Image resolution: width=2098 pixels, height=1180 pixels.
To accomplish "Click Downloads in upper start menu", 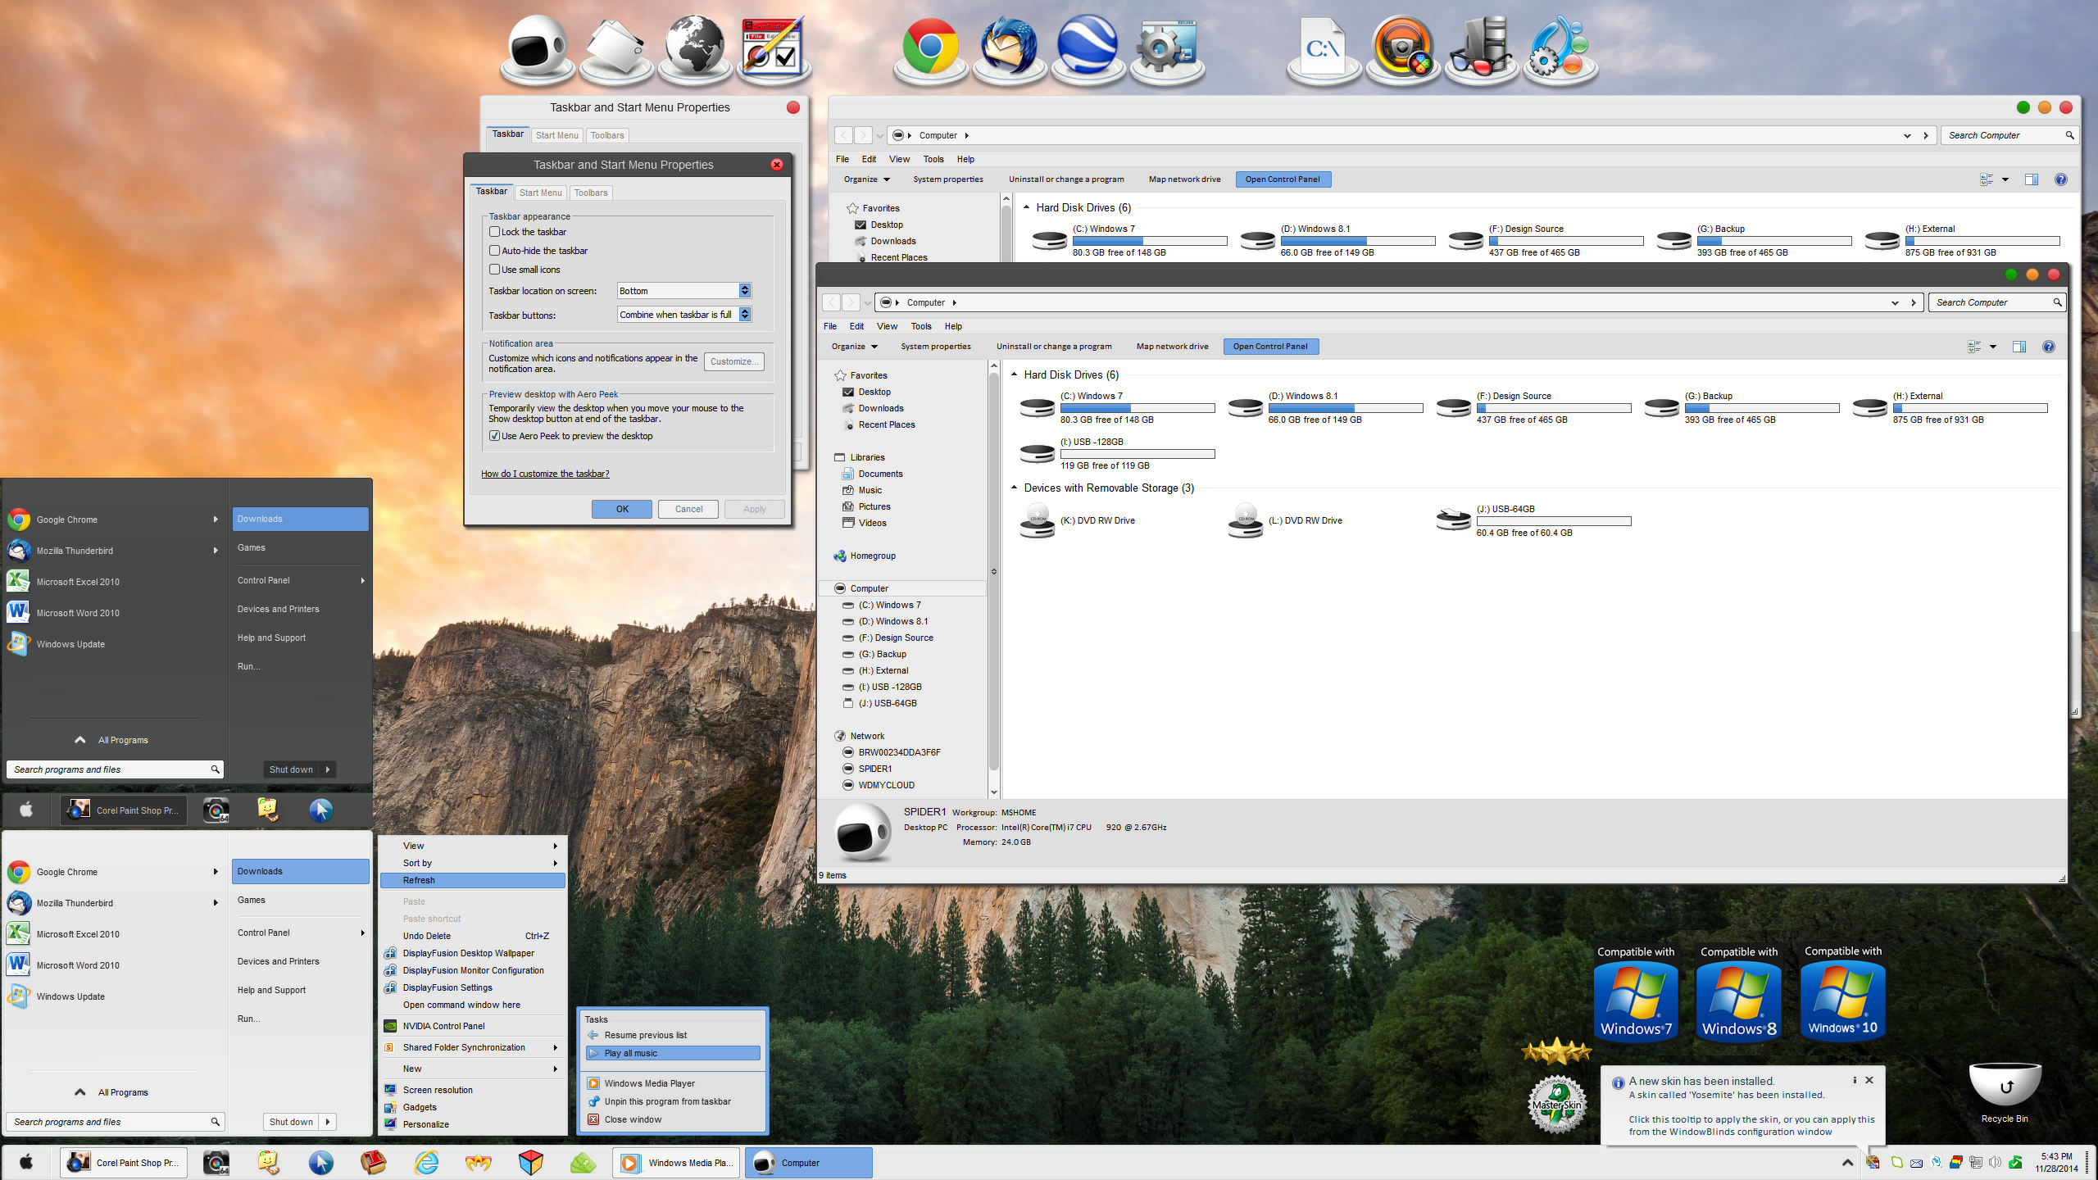I will pyautogui.click(x=300, y=519).
